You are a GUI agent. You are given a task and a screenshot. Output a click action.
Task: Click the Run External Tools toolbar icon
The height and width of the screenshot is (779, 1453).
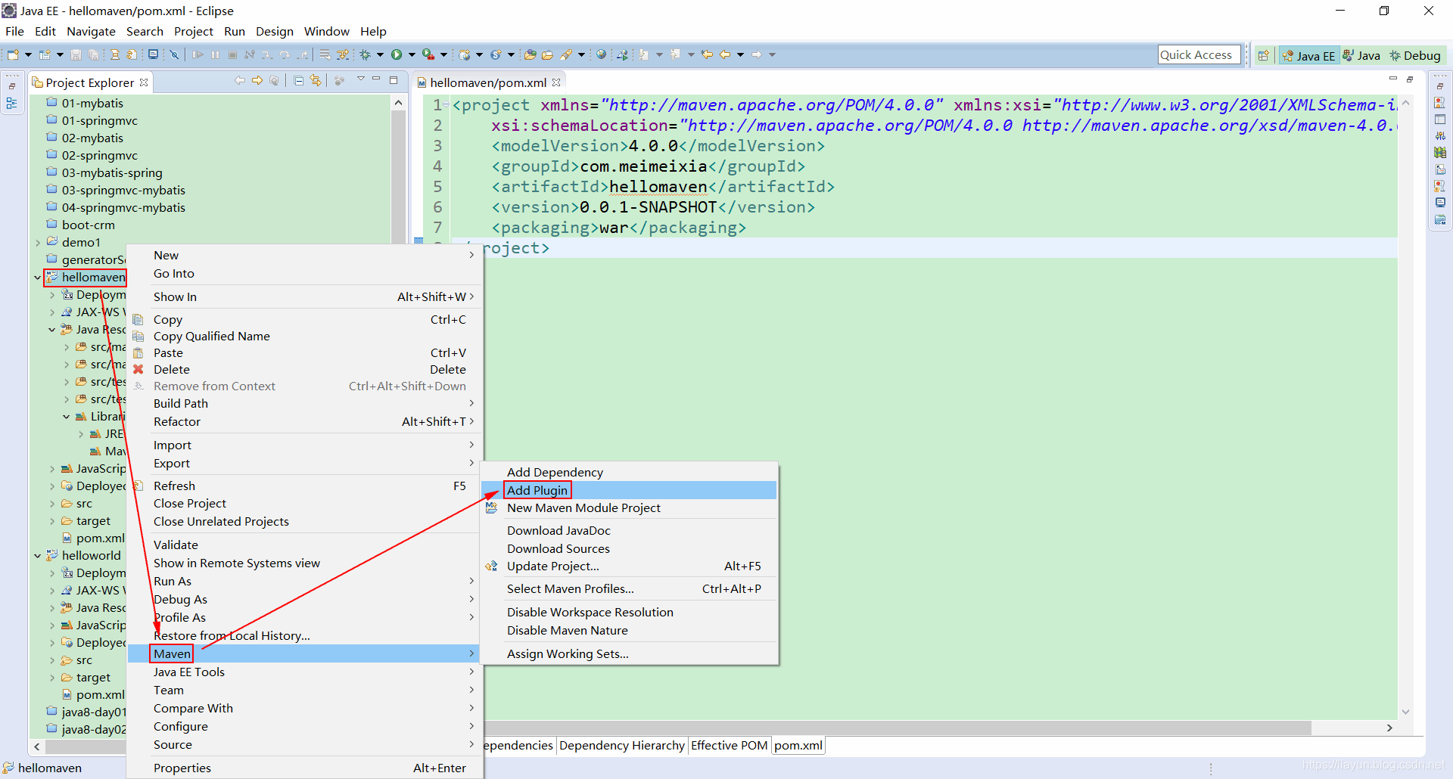point(428,54)
